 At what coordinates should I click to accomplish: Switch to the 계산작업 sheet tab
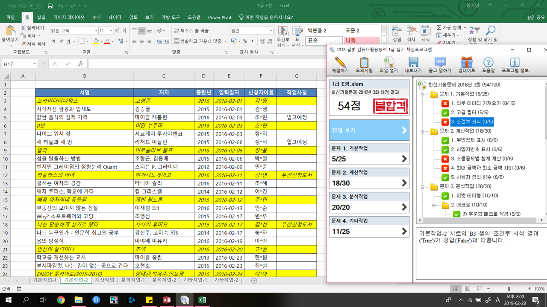[x=104, y=280]
